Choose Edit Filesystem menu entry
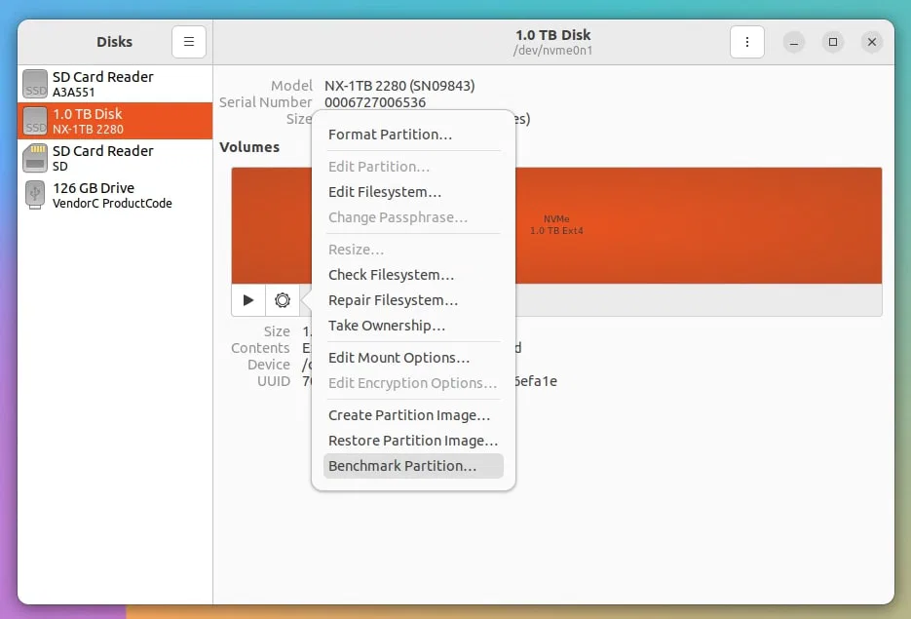This screenshot has height=619, width=911. (x=385, y=192)
